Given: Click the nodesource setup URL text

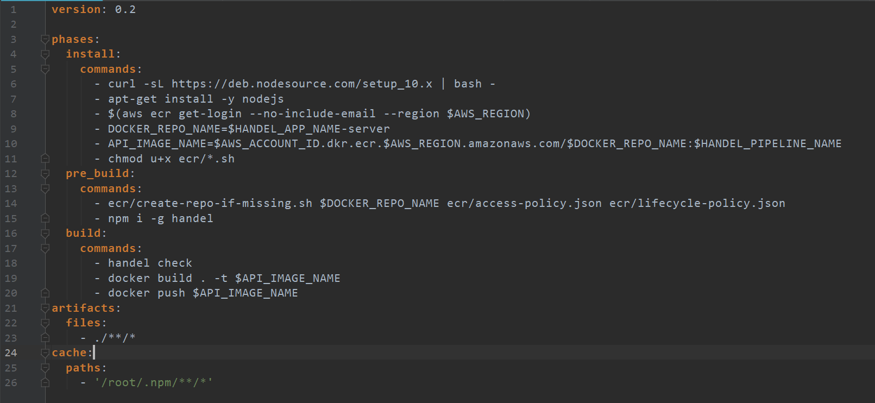Looking at the screenshot, I should [x=302, y=84].
